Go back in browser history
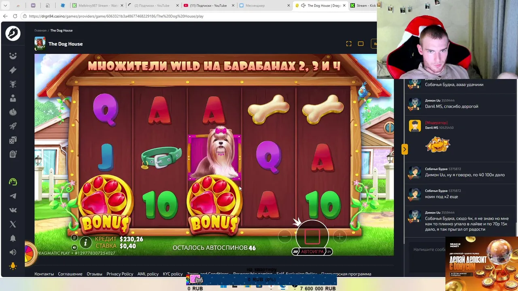This screenshot has width=518, height=291. 5,16
